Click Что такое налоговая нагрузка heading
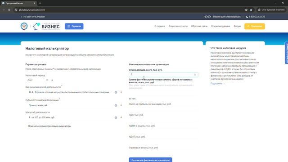The width and height of the screenshot is (288, 162). (228, 48)
